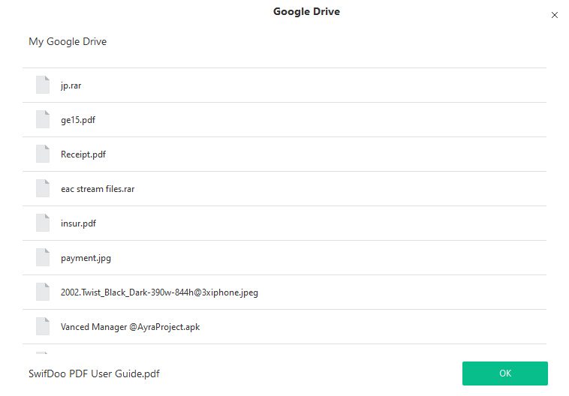Pick eac stream files.rar entry
The height and width of the screenshot is (396, 569).
[x=98, y=189]
